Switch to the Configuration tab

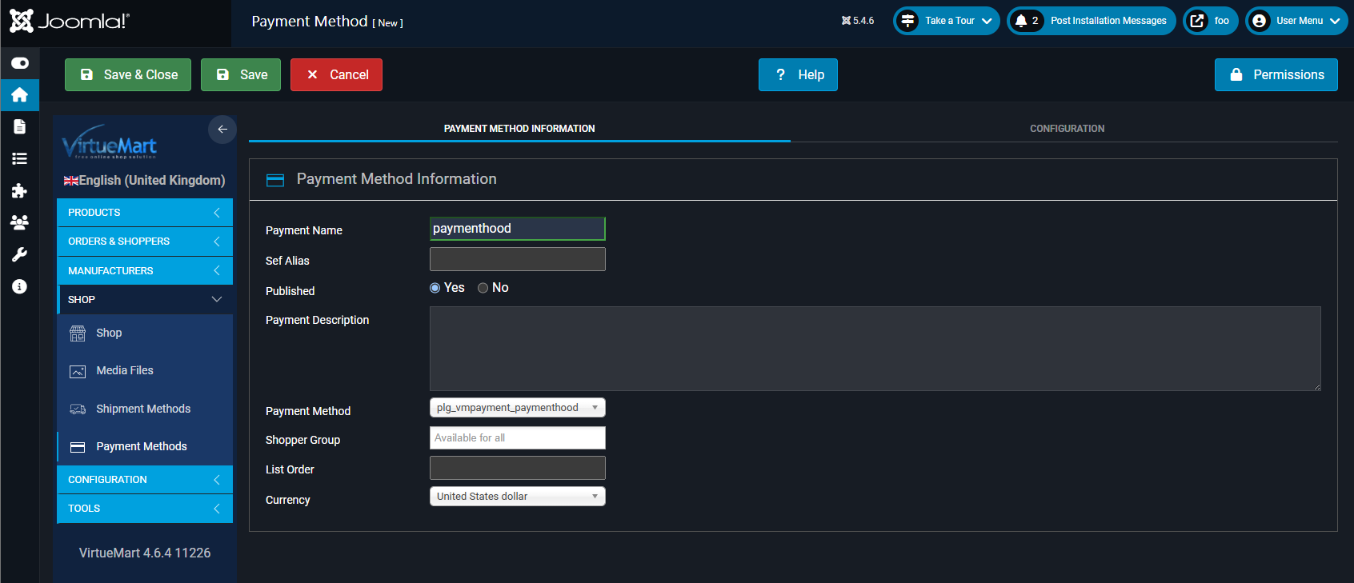pos(1067,129)
